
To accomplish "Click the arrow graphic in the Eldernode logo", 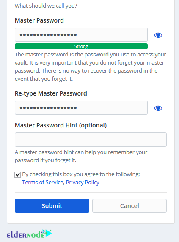I will [47, 233].
